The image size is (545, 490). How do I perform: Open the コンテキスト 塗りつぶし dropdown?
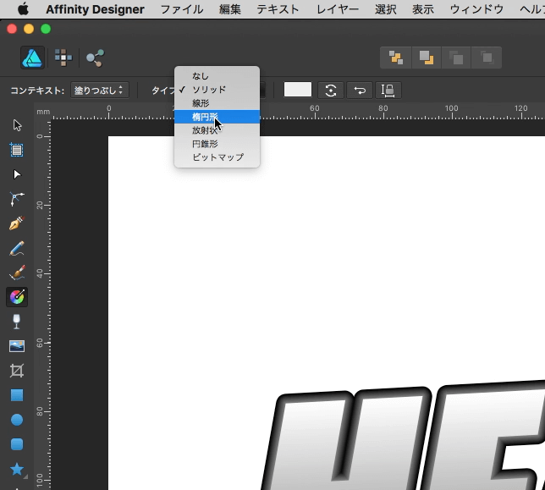pyautogui.click(x=99, y=91)
